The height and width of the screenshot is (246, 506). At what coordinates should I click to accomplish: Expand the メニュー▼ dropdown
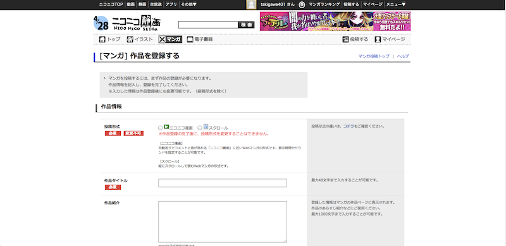pos(396,4)
